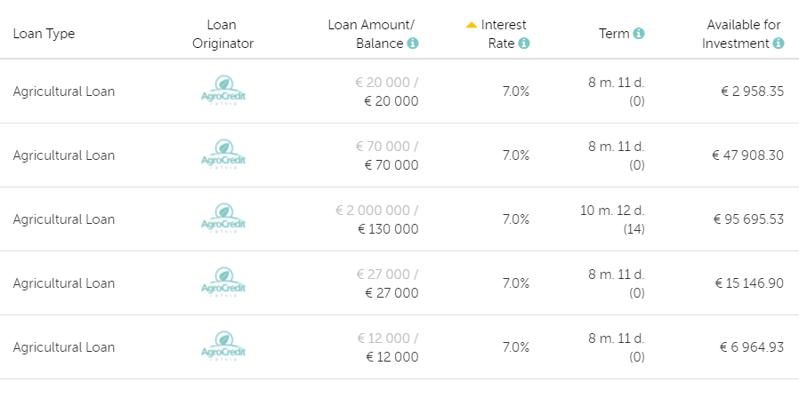Screen dimensions: 799x398
Task: Sort table by Loan Type header
Action: [44, 34]
